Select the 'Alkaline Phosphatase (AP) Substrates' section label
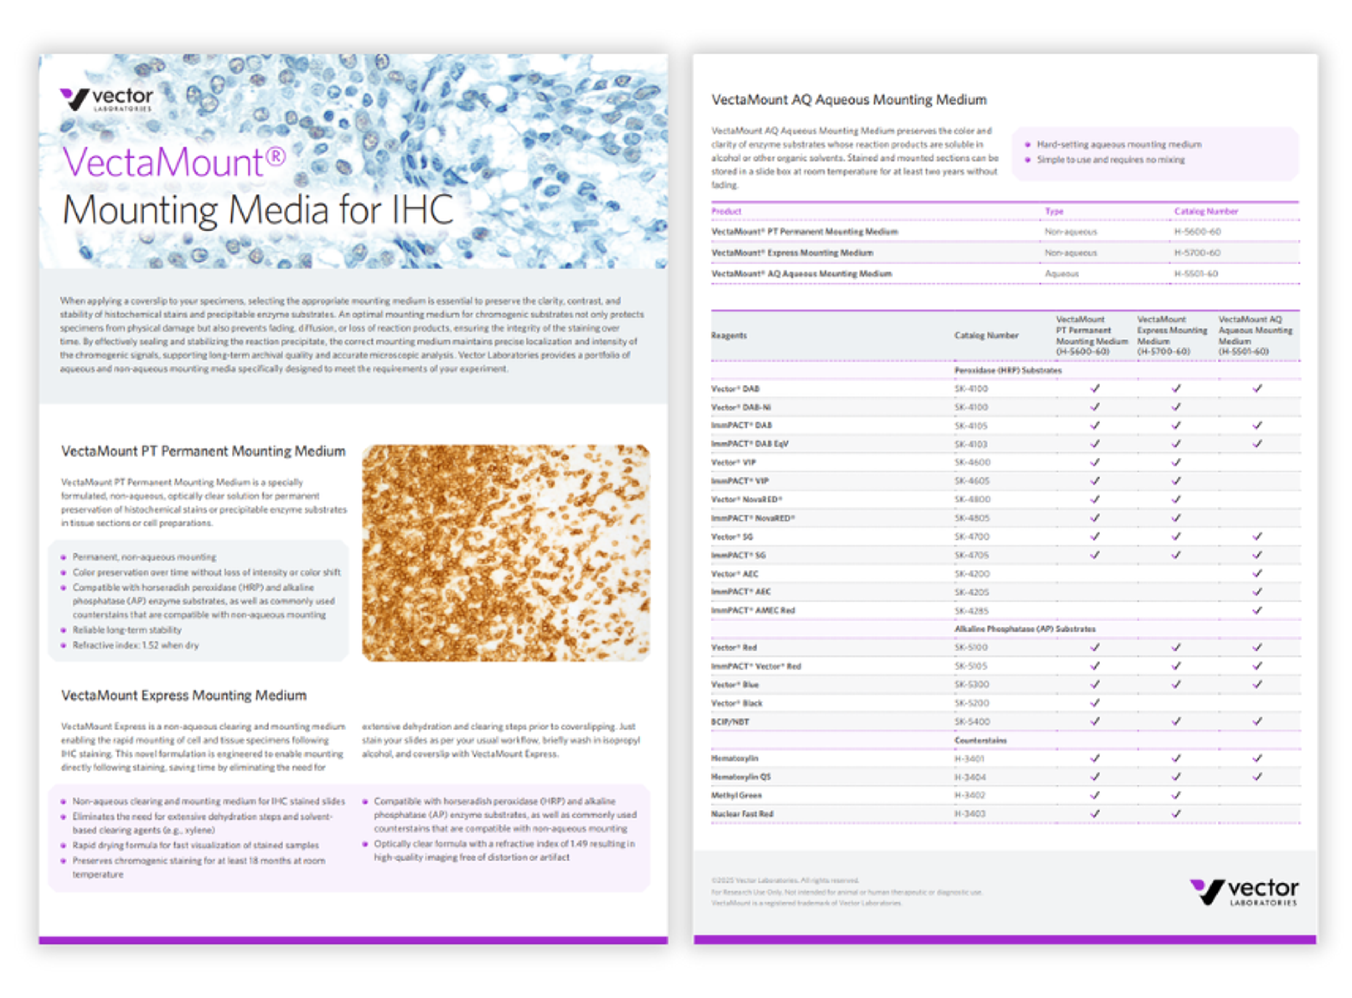 (1025, 629)
